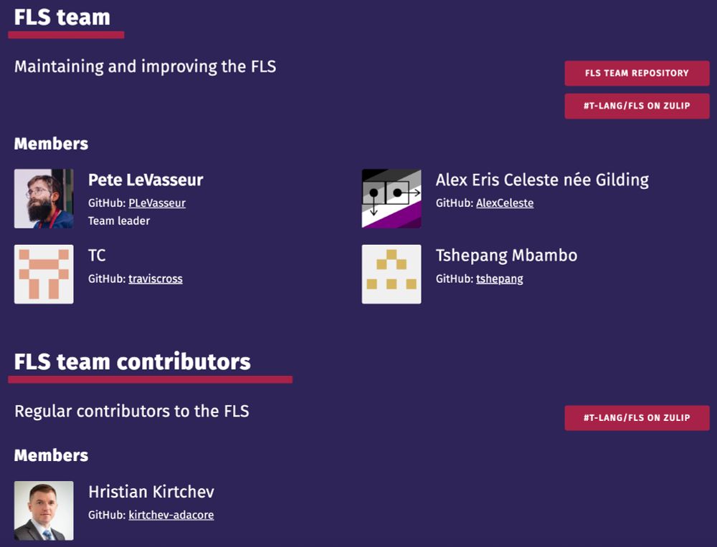The height and width of the screenshot is (547, 717).
Task: Open the Zulip button beside FLS team contributors
Action: point(637,417)
